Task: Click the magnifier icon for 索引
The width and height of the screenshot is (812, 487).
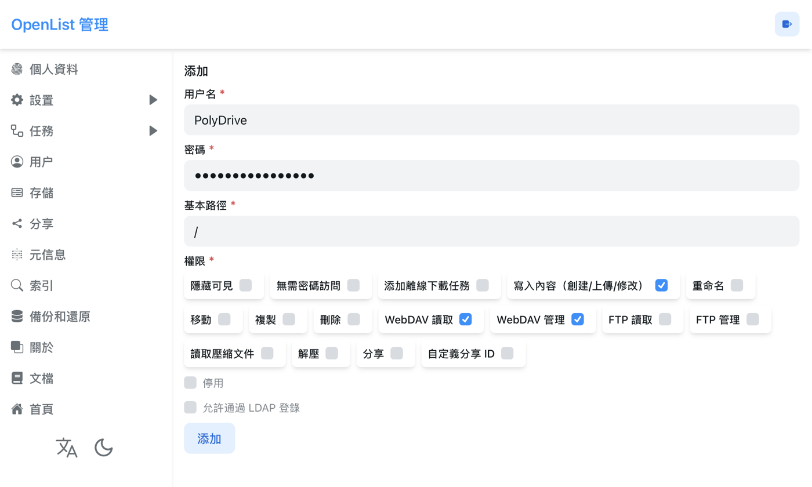Action: [17, 286]
